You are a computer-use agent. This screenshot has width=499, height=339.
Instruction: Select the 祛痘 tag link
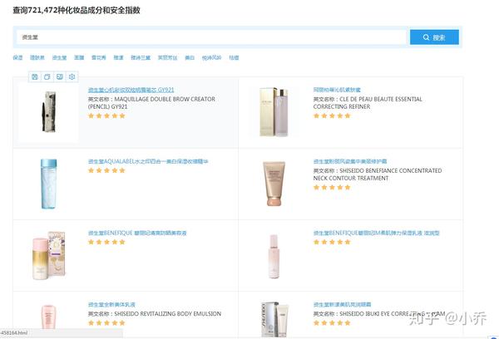pos(234,57)
